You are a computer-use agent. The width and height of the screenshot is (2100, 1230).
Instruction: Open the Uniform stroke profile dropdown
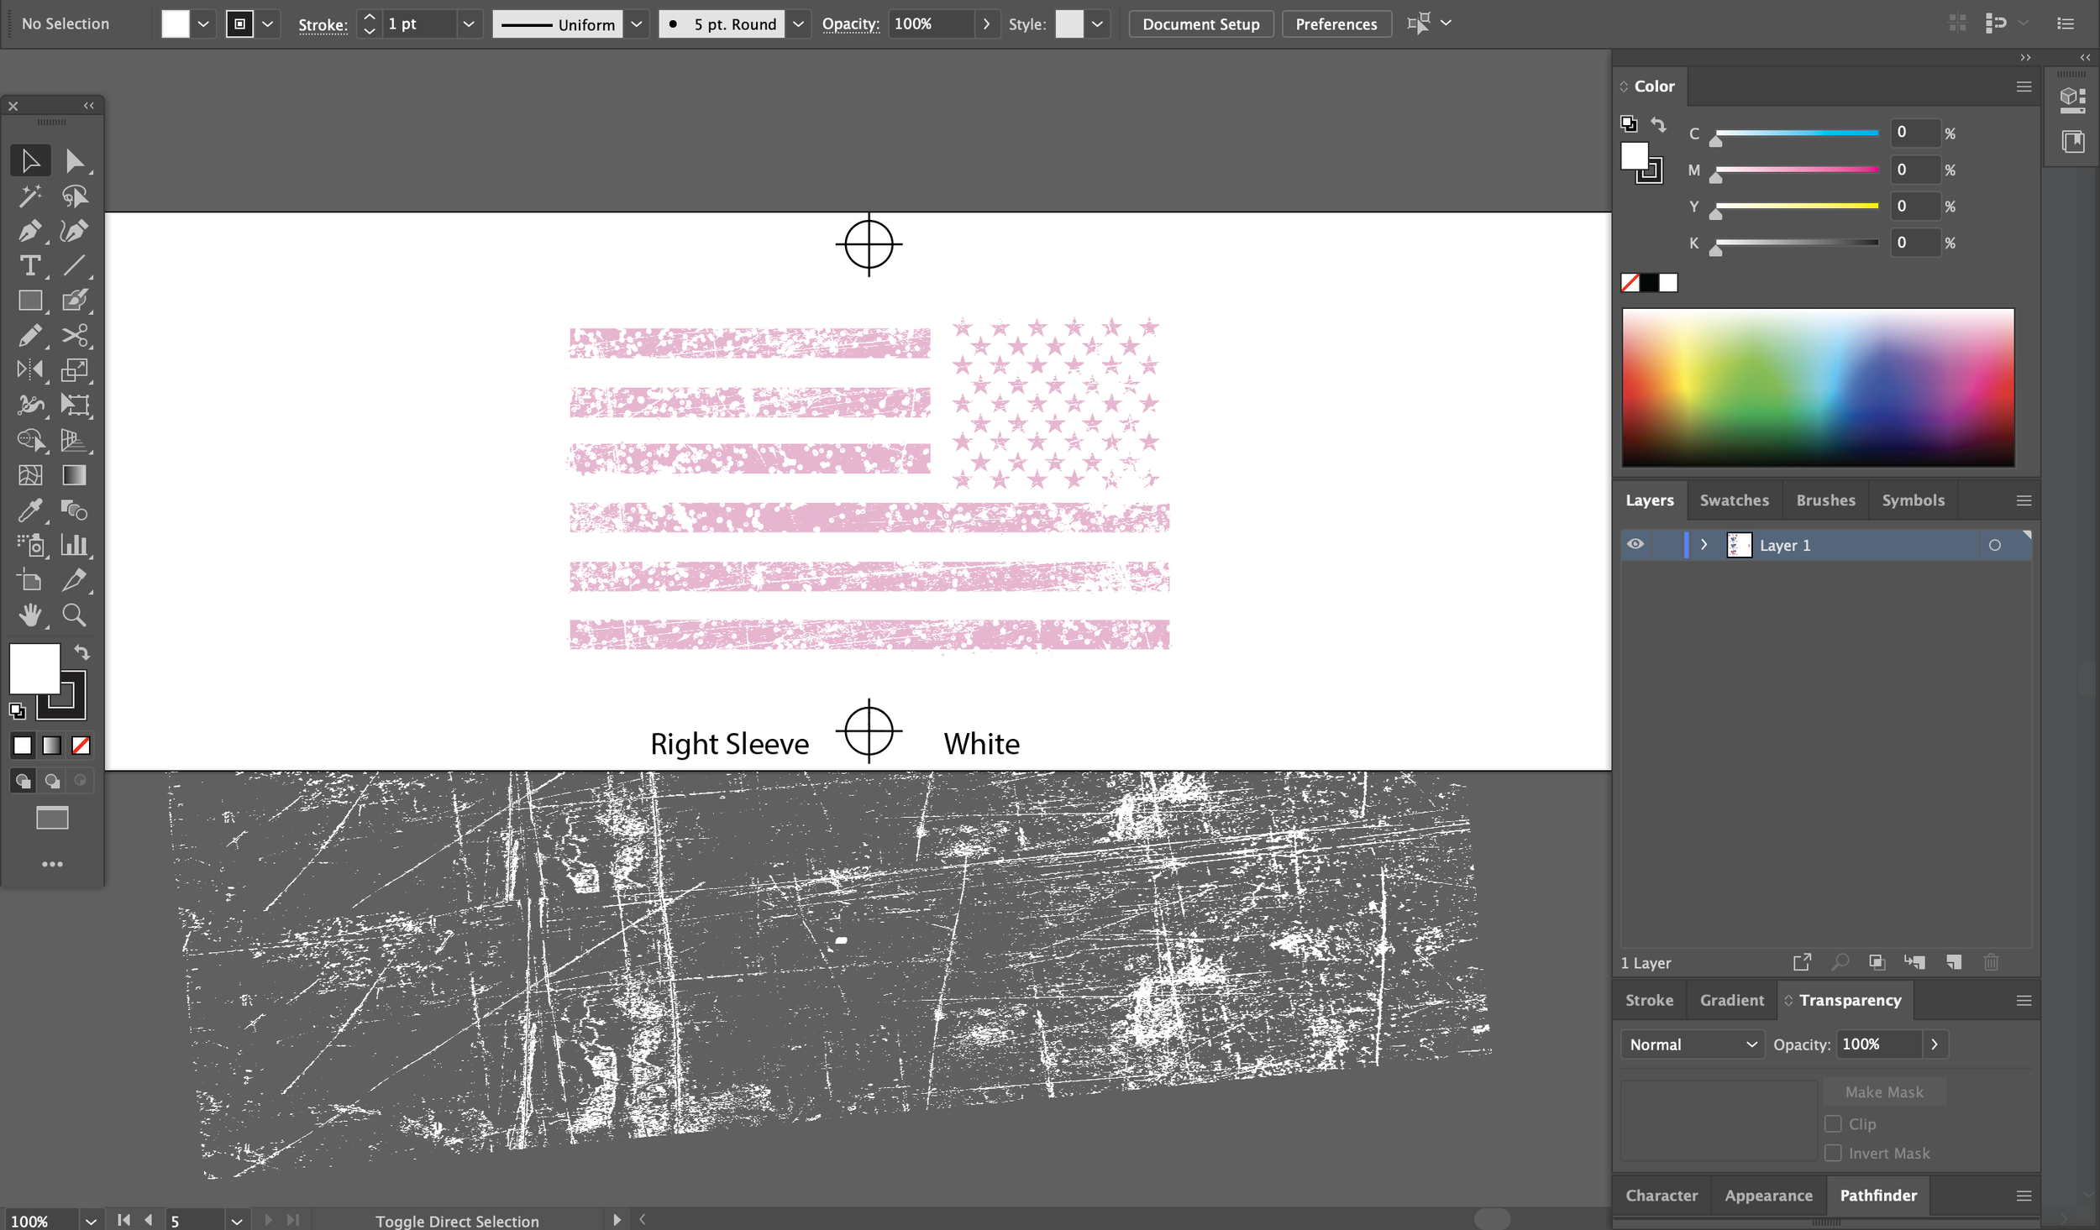636,24
